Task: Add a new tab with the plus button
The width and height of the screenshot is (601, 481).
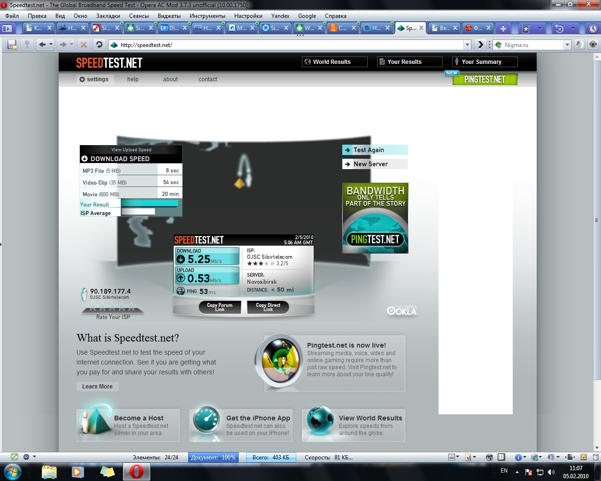Action: tap(503, 28)
